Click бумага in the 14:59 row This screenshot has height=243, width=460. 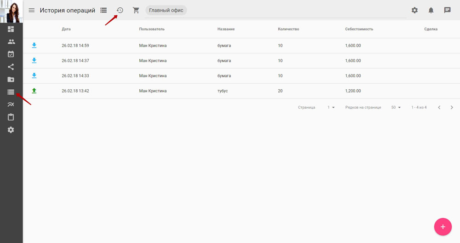(x=224, y=46)
